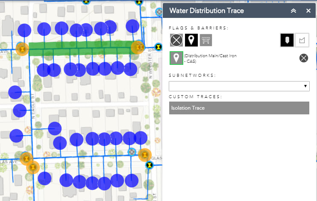Viewport: 317px width, 201px height.
Task: Click the Distribution Main/Cast Iron flag label
Action: coord(210,58)
